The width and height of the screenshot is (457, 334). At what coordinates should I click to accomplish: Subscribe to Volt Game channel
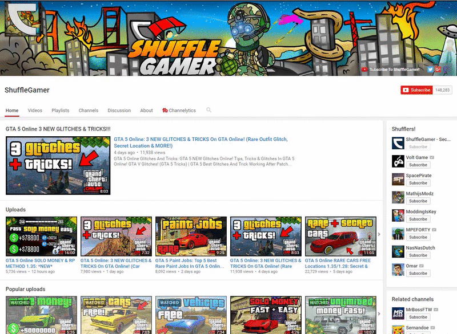tap(418, 165)
